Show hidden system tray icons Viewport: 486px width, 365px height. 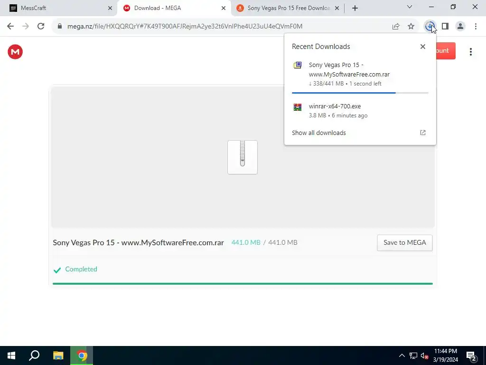pos(402,355)
